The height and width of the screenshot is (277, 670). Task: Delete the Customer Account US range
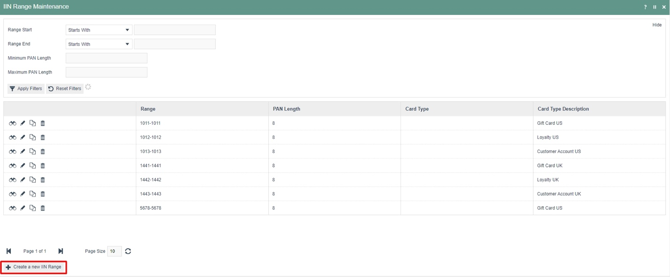point(42,151)
